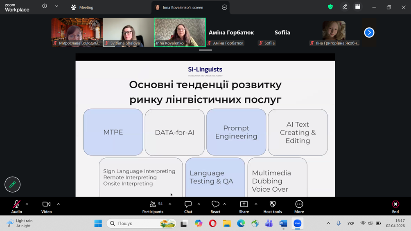Open the Chat panel

[x=188, y=206]
